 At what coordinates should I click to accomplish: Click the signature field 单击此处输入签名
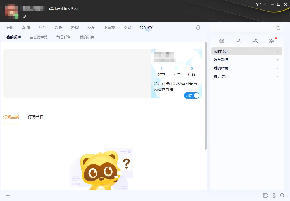point(64,9)
